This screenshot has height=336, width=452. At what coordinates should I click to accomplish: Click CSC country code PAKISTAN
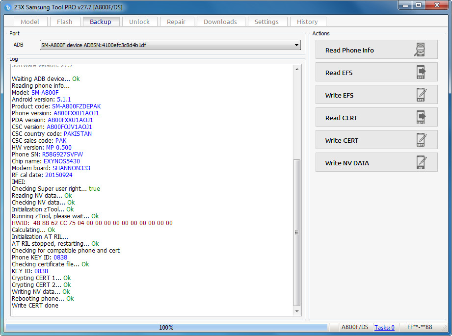[78, 134]
